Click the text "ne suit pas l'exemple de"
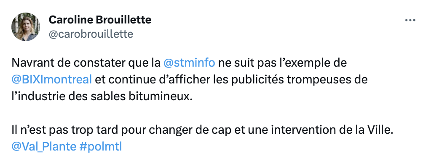The height and width of the screenshot is (161, 423). (x=282, y=63)
